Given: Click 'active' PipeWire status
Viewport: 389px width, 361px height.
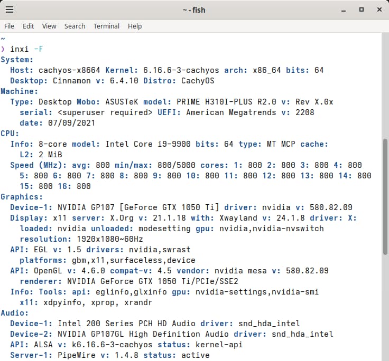Looking at the screenshot, I should (195, 355).
